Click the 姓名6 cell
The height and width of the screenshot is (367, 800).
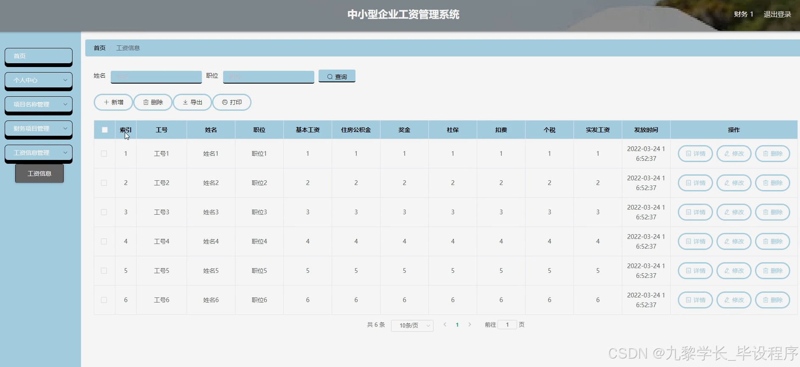pos(211,300)
